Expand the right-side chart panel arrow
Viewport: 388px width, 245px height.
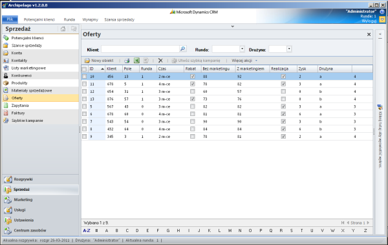pyautogui.click(x=380, y=34)
